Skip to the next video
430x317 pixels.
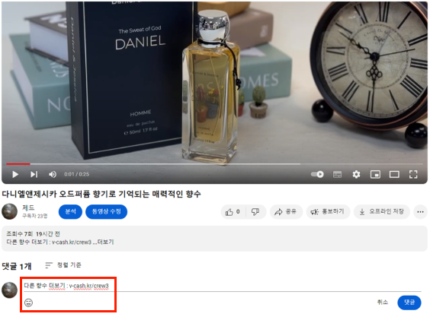tap(34, 174)
